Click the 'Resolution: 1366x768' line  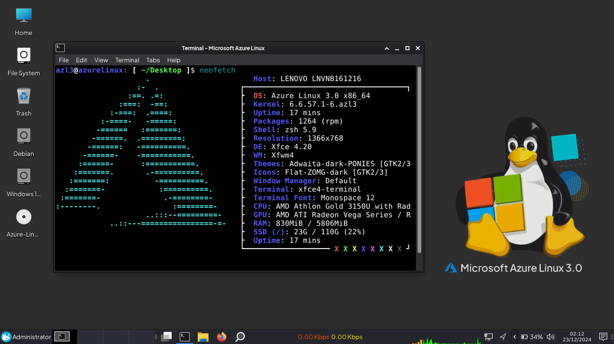[298, 138]
